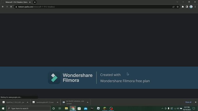Open the screen recorder taskbar icon

(x=111, y=109)
